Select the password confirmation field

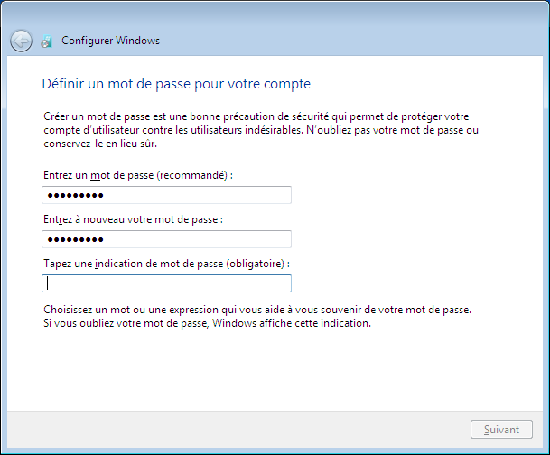pyautogui.click(x=166, y=239)
